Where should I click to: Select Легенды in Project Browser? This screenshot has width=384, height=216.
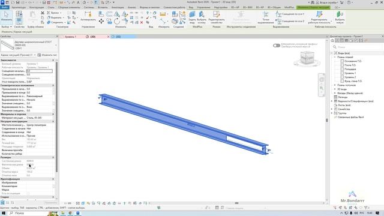tap(343, 97)
